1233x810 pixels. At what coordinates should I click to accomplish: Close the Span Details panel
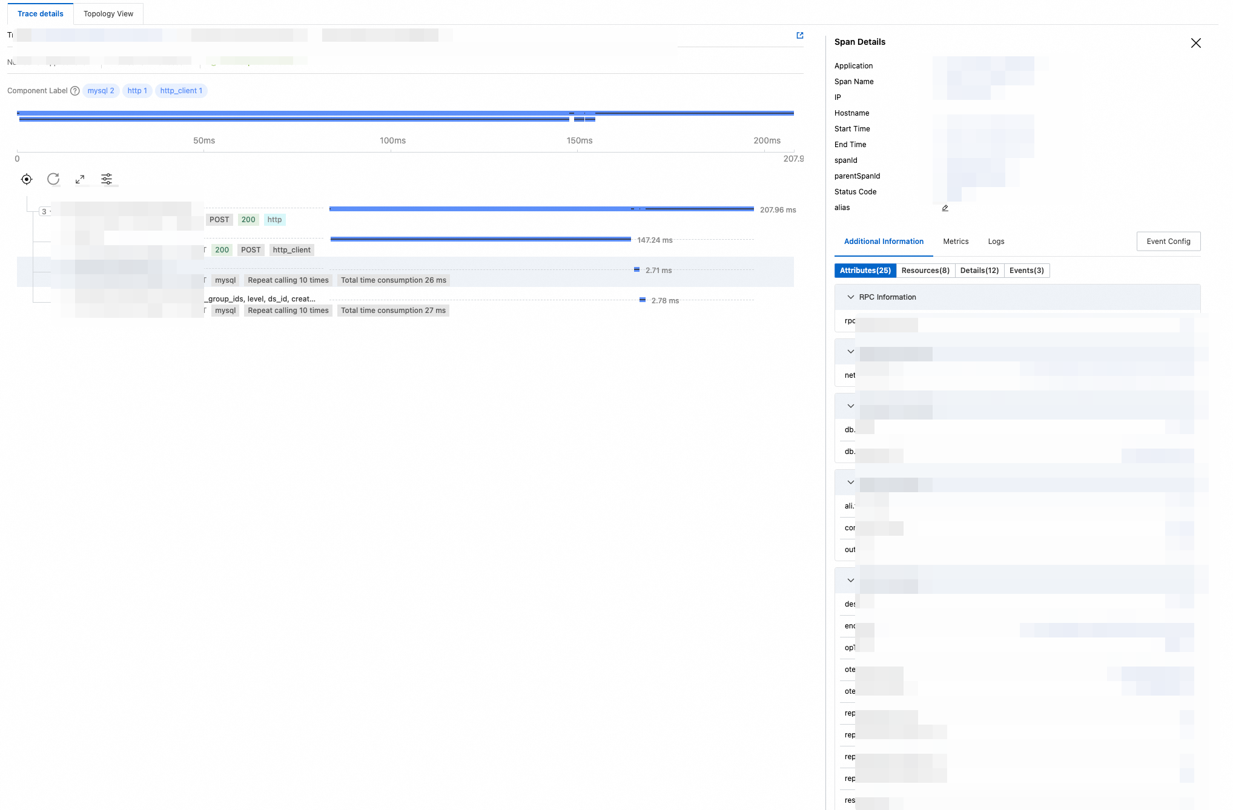click(x=1195, y=43)
